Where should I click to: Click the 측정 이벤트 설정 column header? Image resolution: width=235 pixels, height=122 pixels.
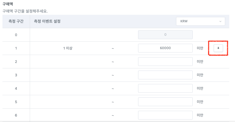(x=47, y=21)
